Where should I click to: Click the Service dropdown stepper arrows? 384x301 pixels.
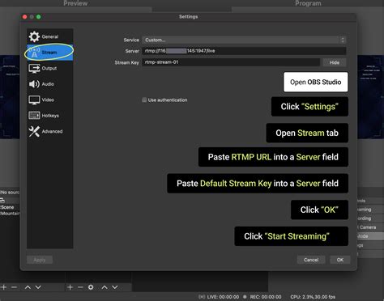[343, 40]
